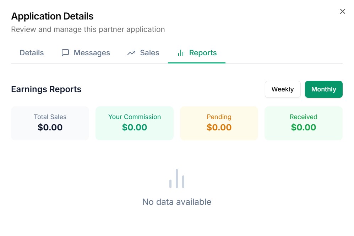
Task: Click the Total Sales summary card
Action: coord(50,123)
